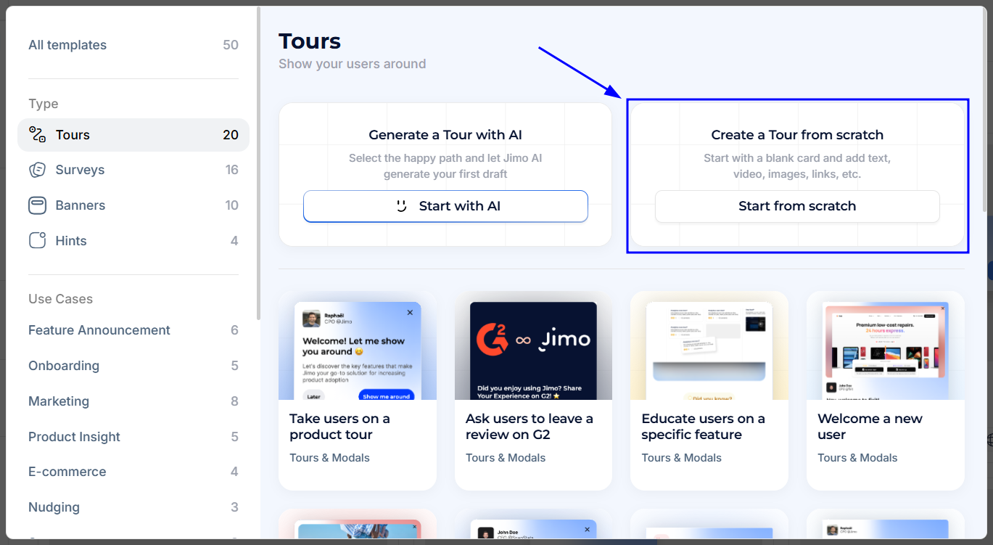Select All templates category
Screen dimensions: 993x545
[67, 45]
